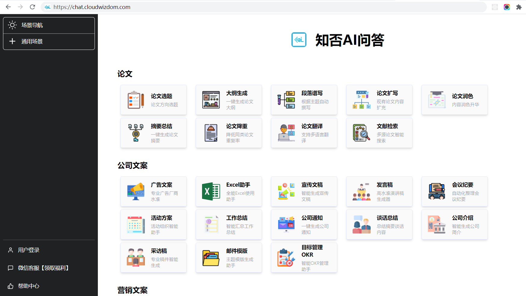Click the 活动方案 calendar icon
526x296 pixels.
pyautogui.click(x=136, y=224)
